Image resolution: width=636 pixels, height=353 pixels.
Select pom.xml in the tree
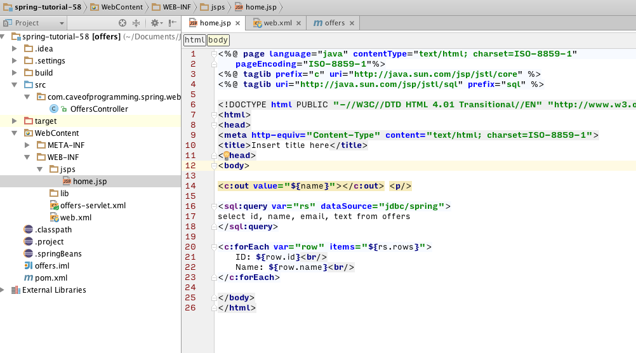click(x=51, y=278)
